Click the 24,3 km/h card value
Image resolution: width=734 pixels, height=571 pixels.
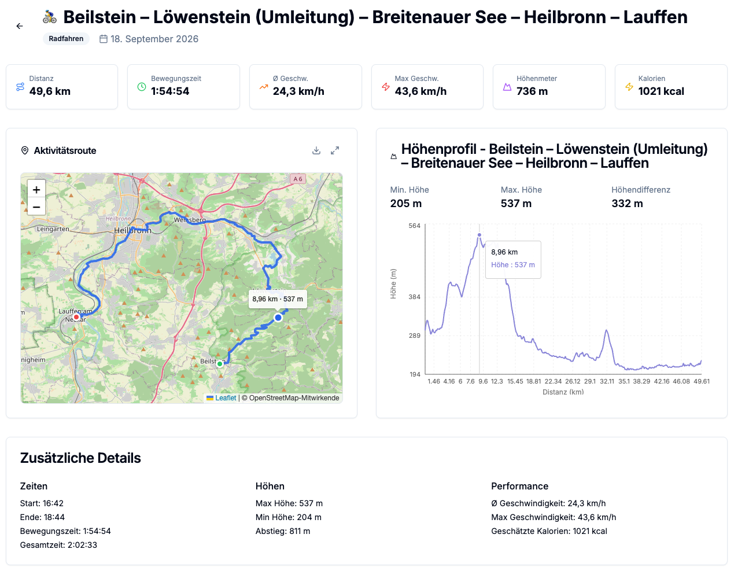(298, 91)
